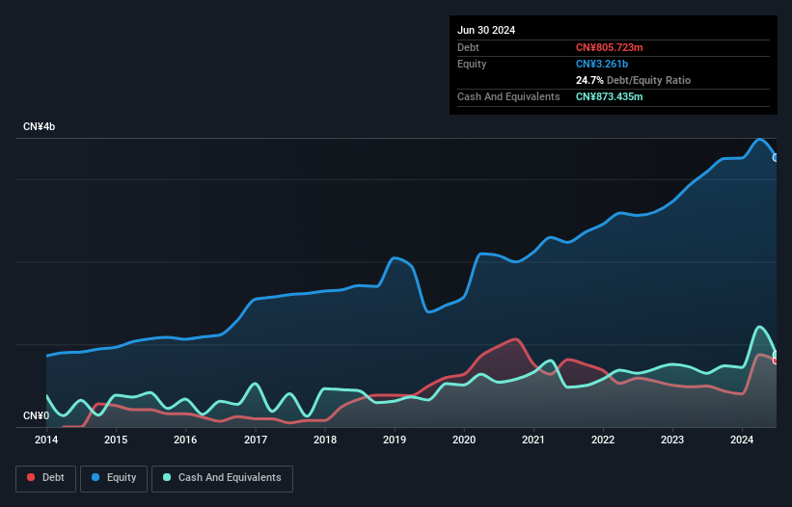This screenshot has height=507, width=792.
Task: Select the red Debt endpoint marker
Action: pos(776,360)
